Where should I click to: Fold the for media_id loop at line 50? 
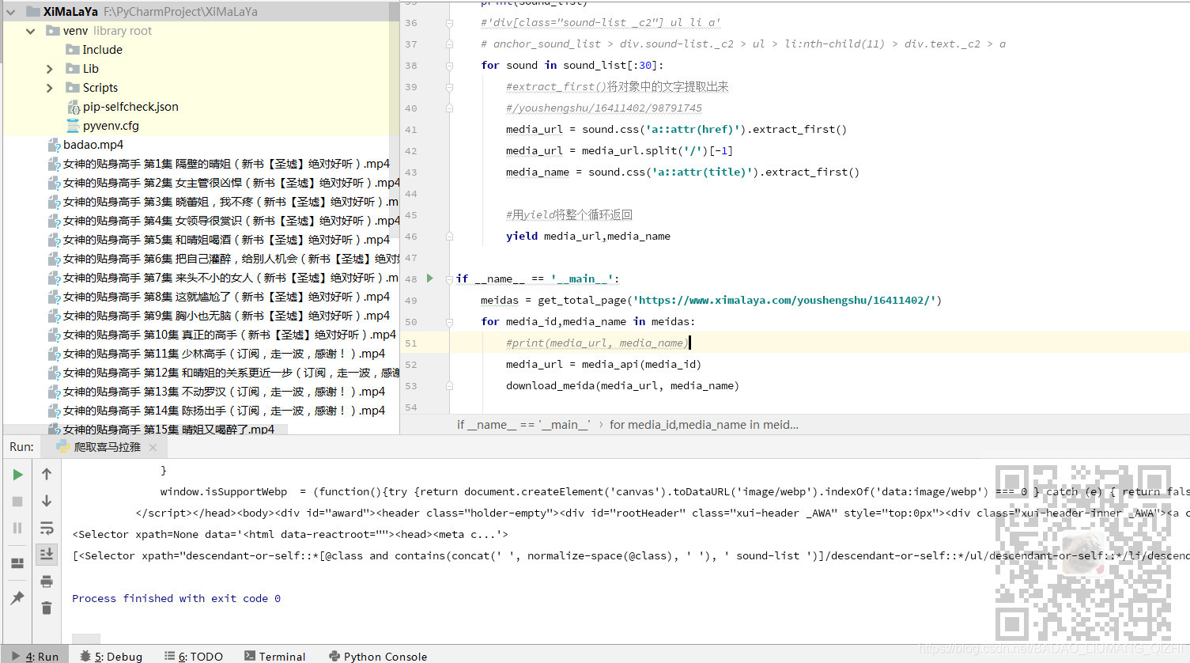(449, 322)
